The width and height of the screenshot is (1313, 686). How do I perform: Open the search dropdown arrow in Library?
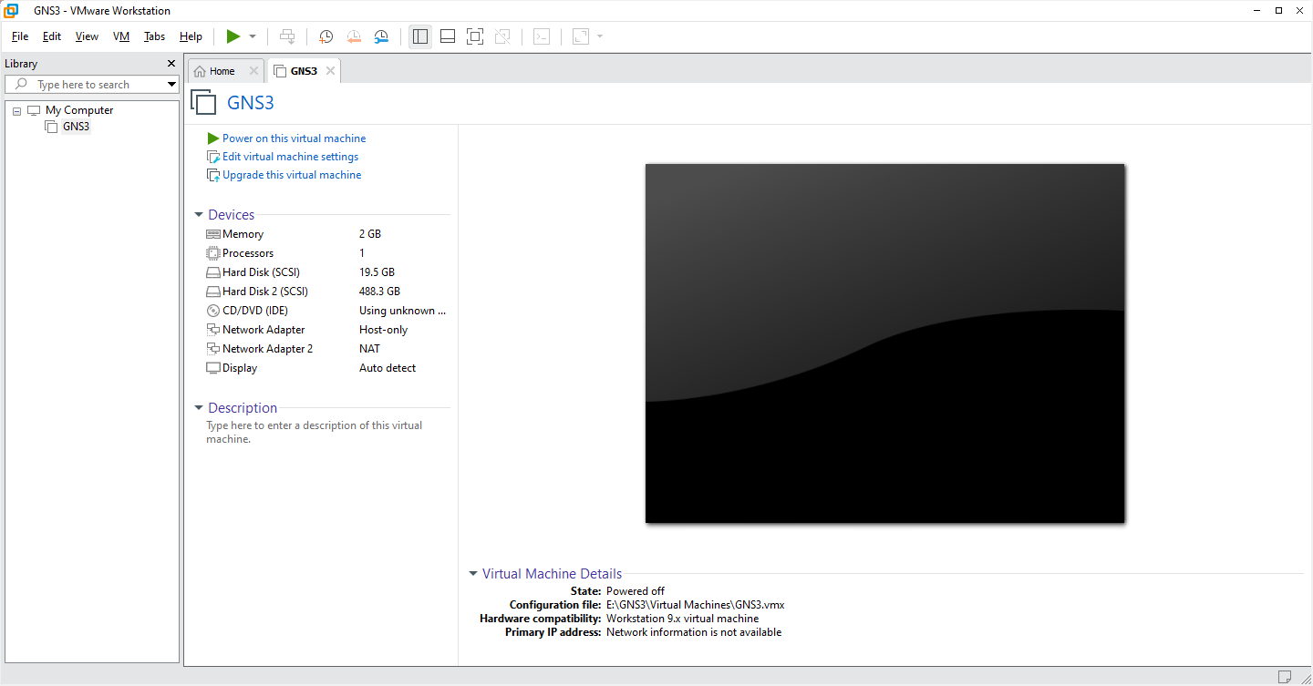coord(171,84)
